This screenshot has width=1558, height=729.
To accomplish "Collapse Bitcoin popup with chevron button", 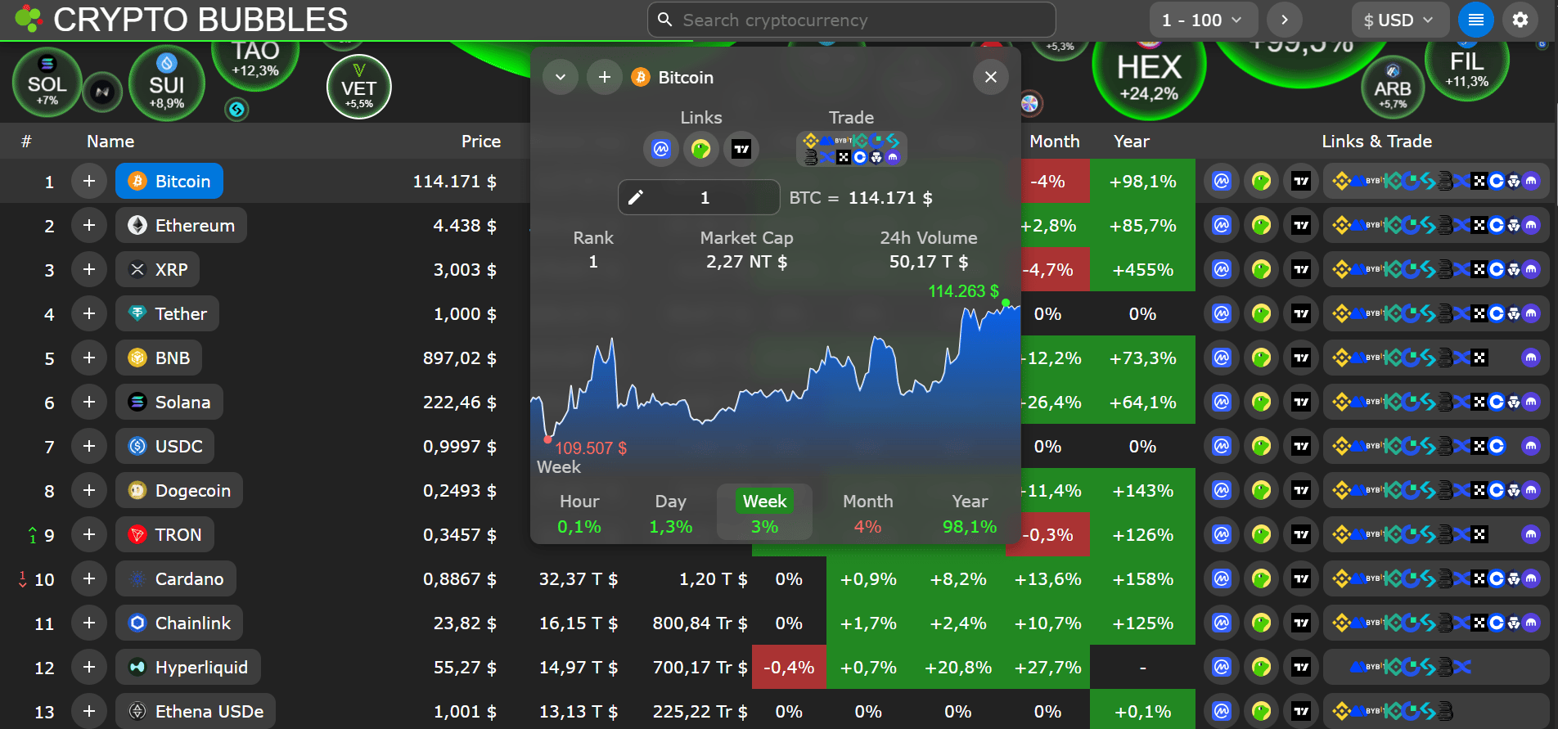I will pos(561,77).
